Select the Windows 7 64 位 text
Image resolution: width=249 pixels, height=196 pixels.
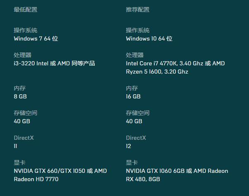click(36, 38)
